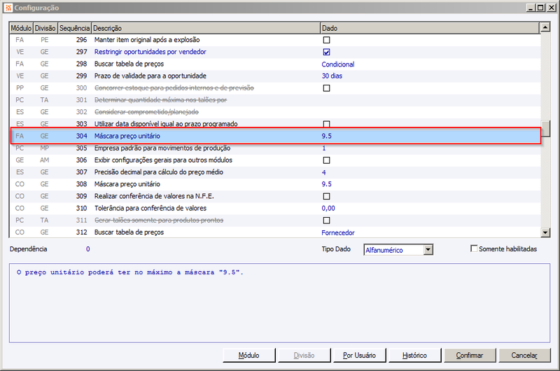Open Por Usuário settings button
This screenshot has height=371, width=560.
(359, 356)
